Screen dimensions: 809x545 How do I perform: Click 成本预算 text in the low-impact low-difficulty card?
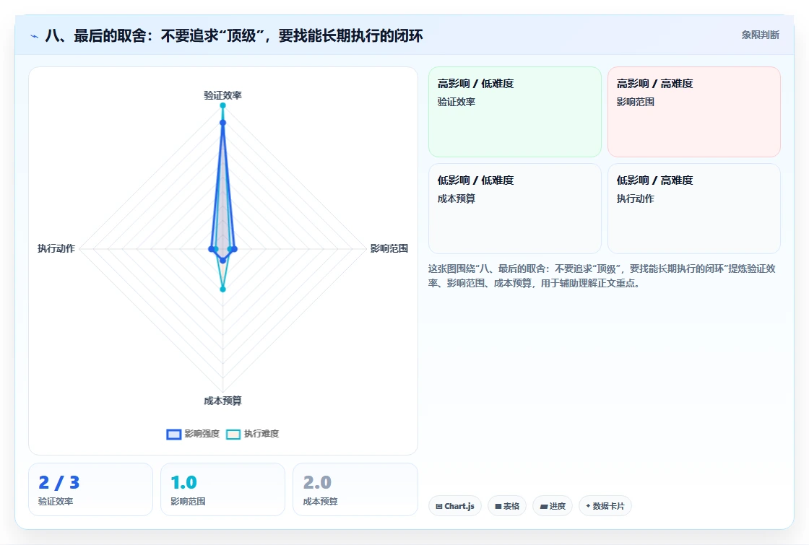pos(456,199)
